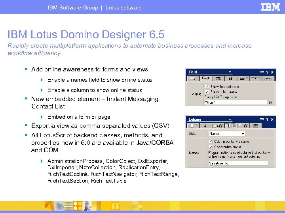
Task: Open the Style dropdown showing Names
Action: 227,134
